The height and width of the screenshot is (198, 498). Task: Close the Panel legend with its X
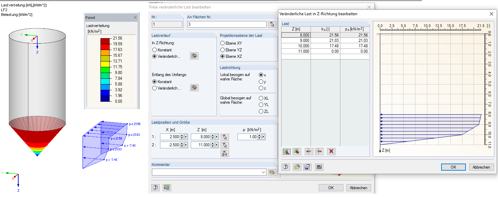click(135, 17)
